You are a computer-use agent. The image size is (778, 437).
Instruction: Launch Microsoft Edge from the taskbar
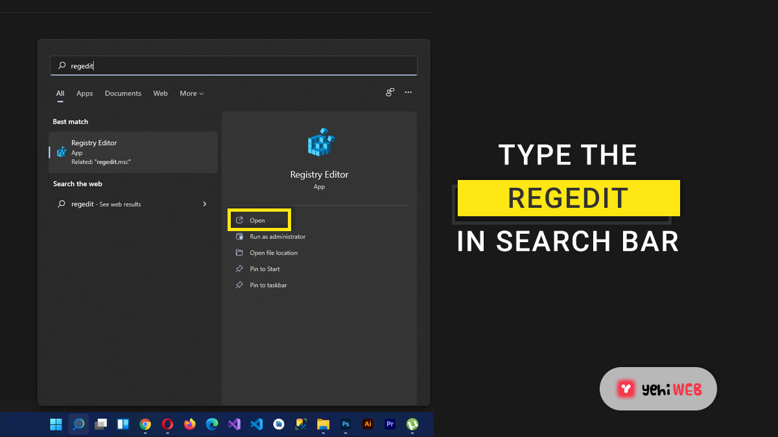click(212, 425)
